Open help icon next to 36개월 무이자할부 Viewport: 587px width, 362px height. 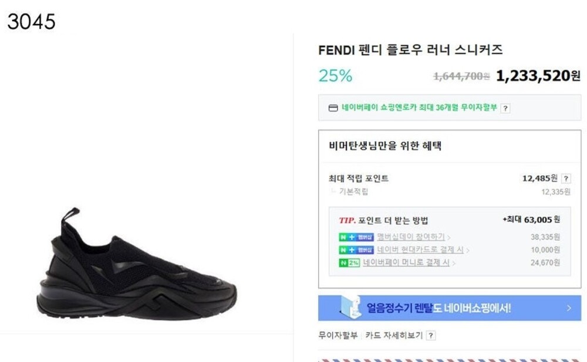[505, 108]
